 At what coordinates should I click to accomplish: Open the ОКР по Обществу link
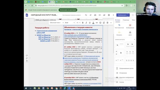point(44,39)
